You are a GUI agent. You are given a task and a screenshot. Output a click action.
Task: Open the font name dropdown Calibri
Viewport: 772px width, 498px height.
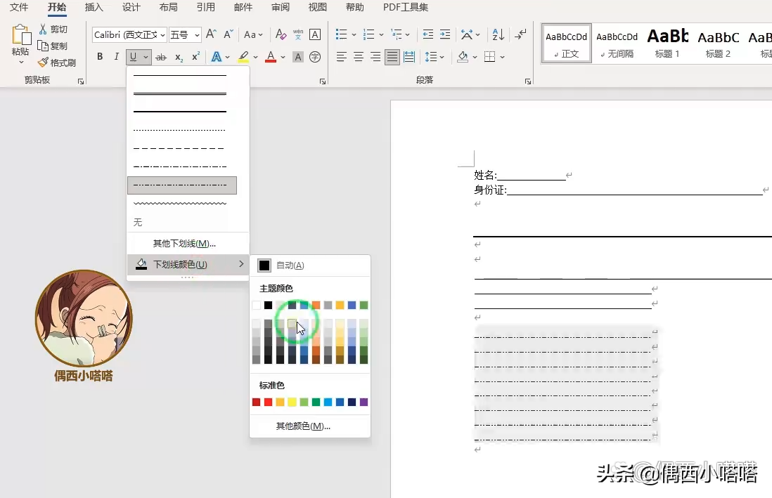(x=162, y=35)
